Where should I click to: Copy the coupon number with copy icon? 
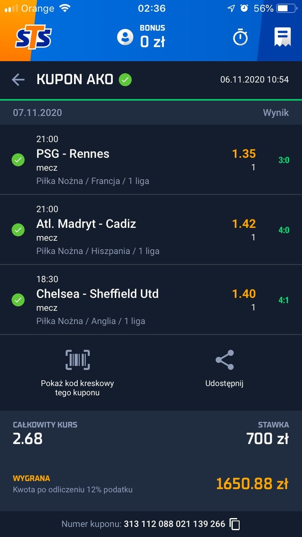235,524
